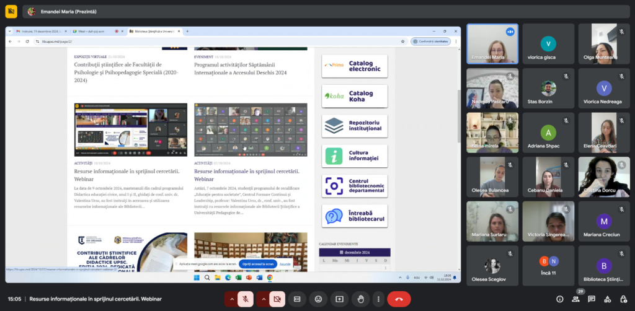
Task: Open the emoji reactions panel
Action: tap(318, 299)
